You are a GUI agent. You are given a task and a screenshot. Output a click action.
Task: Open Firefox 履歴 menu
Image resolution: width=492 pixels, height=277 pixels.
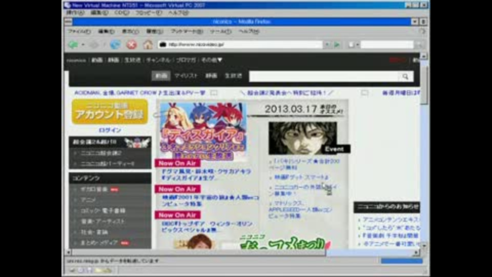(x=154, y=31)
